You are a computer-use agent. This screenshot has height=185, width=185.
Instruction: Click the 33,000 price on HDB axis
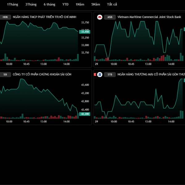pyautogui.click(x=85, y=45)
